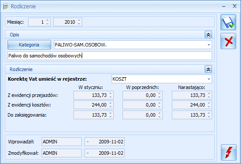The width and height of the screenshot is (241, 164).
Task: Close the Rozliczenie window
Action: (234, 6)
